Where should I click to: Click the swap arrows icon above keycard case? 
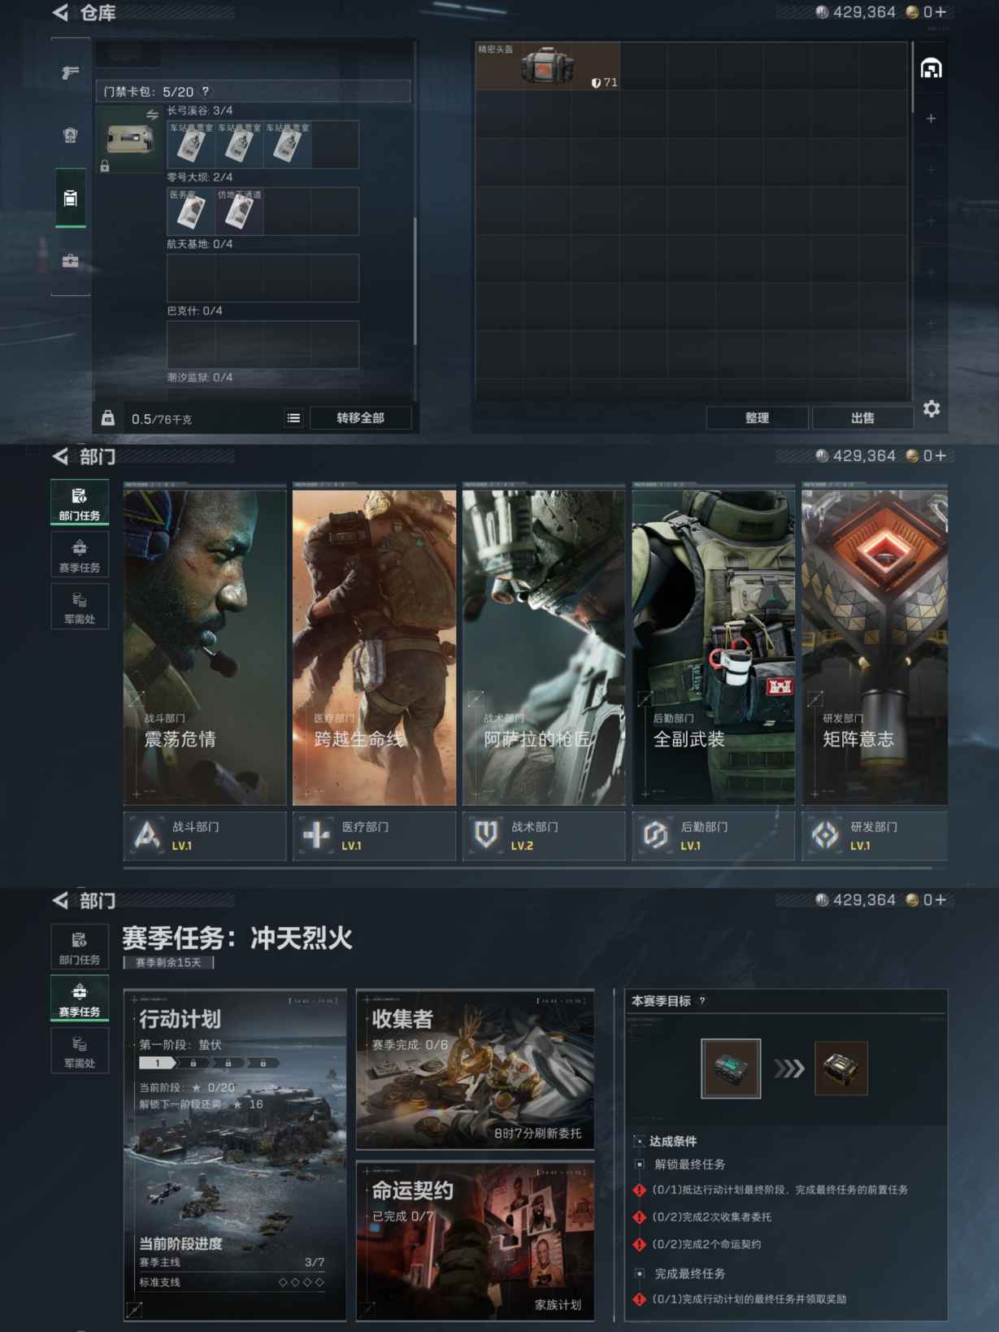click(152, 115)
